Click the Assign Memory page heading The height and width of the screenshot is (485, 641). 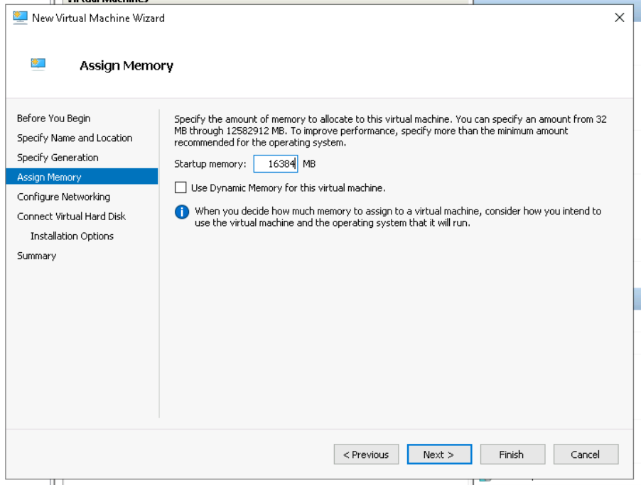coord(126,66)
